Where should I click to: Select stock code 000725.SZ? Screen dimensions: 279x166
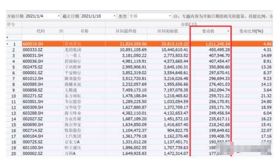click(33, 142)
